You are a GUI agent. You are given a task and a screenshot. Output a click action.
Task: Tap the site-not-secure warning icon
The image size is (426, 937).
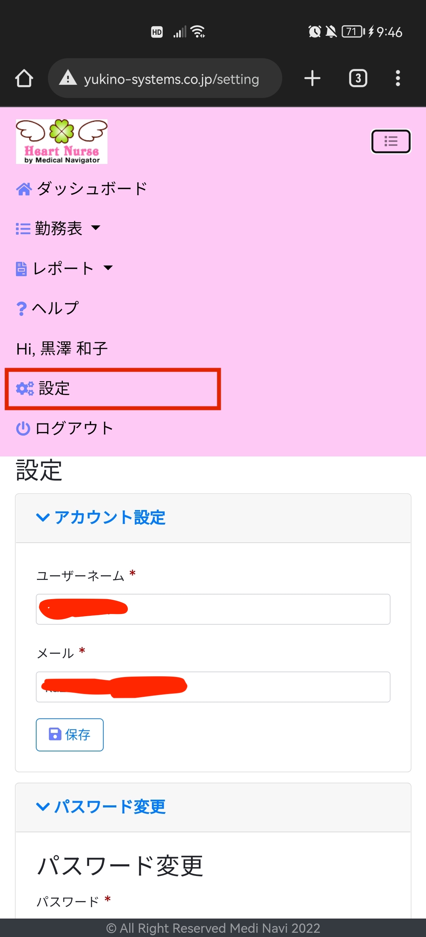[x=68, y=78]
